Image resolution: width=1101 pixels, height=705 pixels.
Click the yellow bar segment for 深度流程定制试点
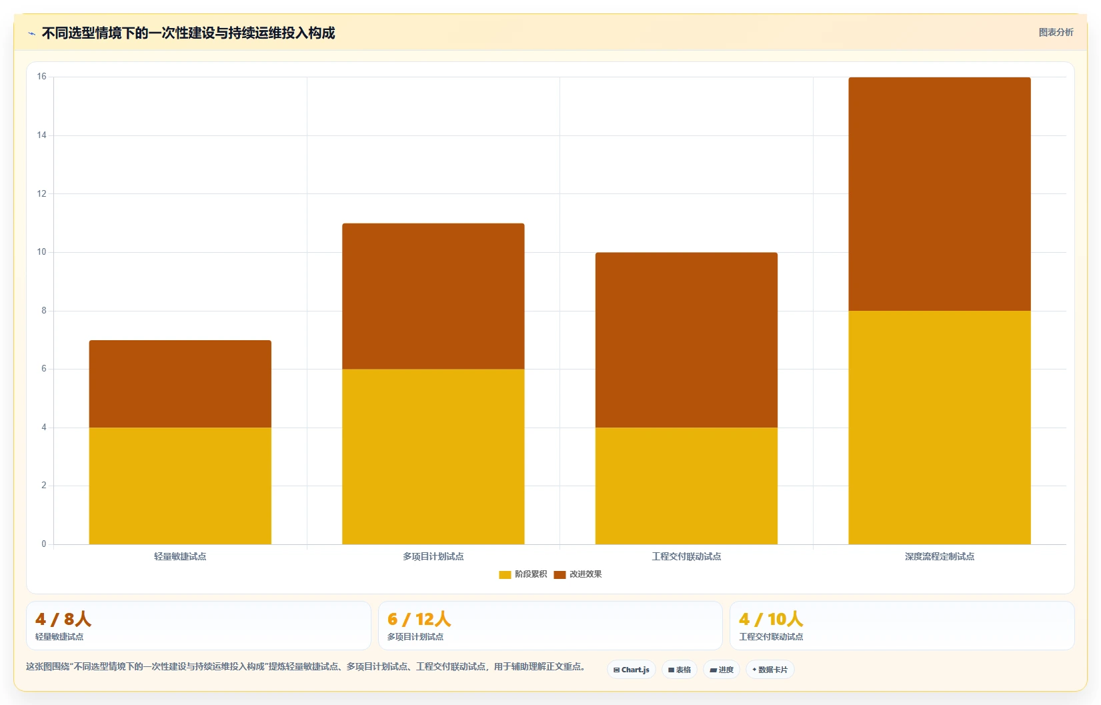point(940,428)
